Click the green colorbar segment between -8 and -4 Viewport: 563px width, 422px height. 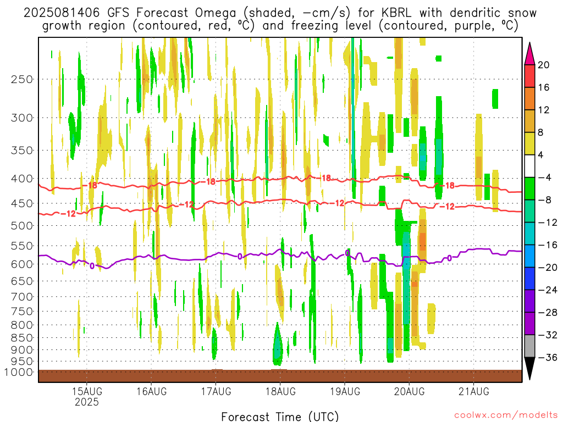[x=529, y=189]
